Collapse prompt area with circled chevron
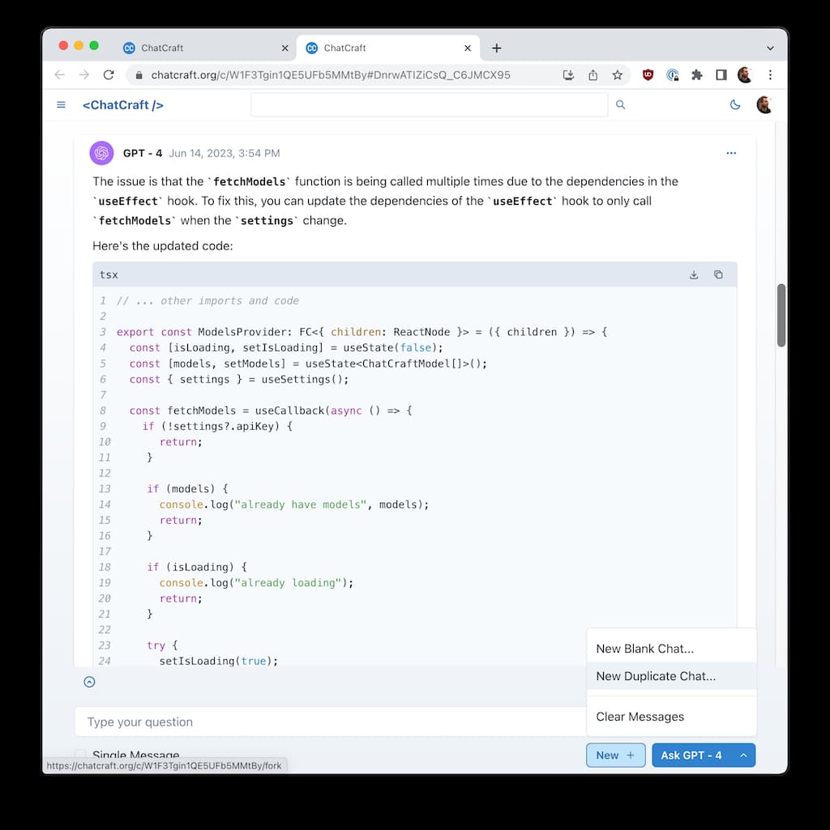The width and height of the screenshot is (830, 830). point(90,682)
